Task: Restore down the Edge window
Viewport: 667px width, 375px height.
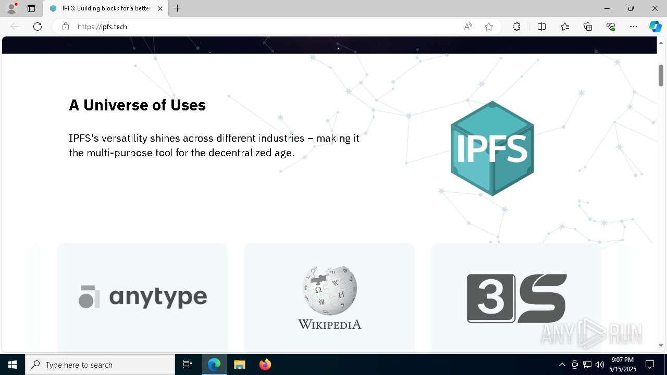Action: coord(631,8)
